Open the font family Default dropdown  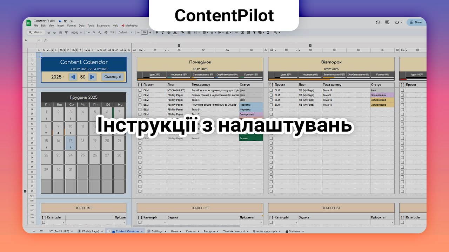click(125, 32)
